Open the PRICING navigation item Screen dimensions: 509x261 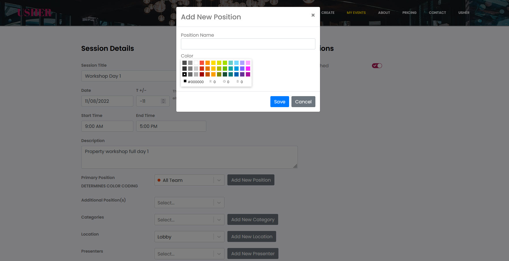click(409, 13)
